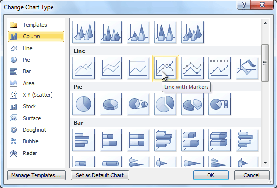Choose the Stacked Horizontal Cone chart
The width and height of the screenshot is (277, 188).
pos(165,161)
